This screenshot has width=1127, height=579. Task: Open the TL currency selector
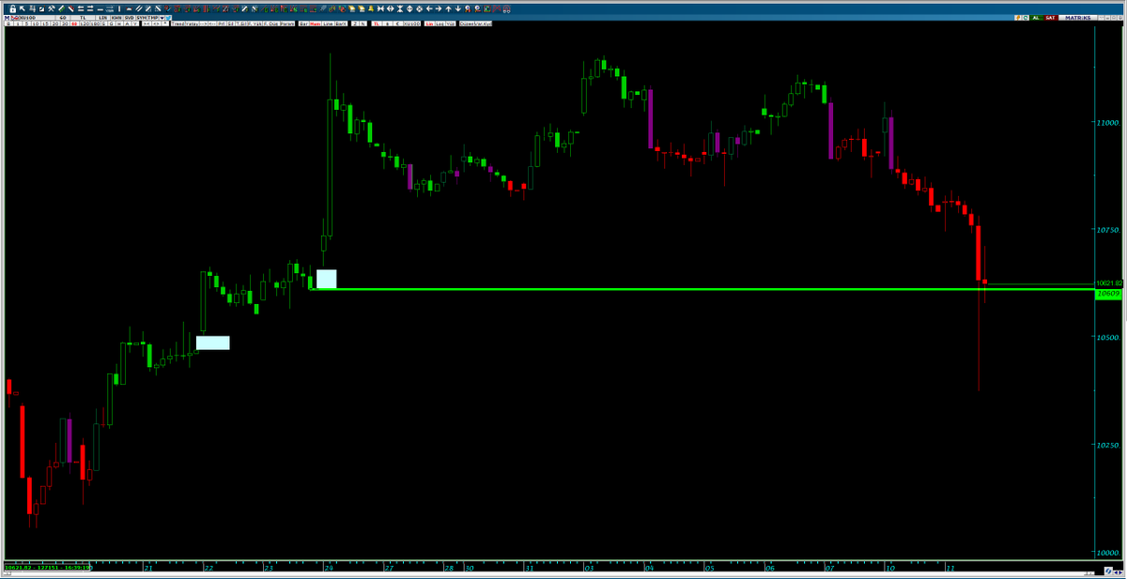82,18
